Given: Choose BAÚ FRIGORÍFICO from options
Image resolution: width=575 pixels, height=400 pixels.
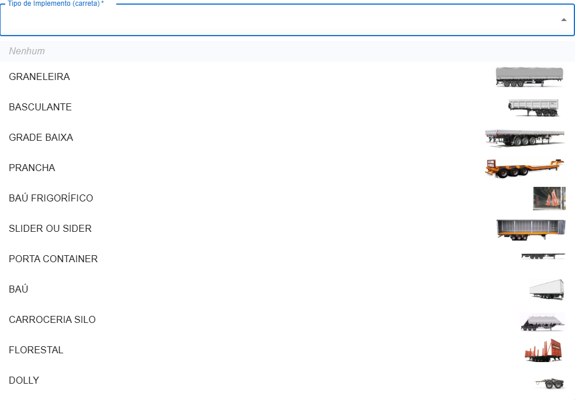Looking at the screenshot, I should click(51, 199).
